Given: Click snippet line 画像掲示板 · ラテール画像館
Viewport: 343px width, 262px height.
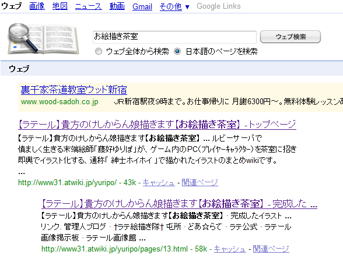Looking at the screenshot, I should pyautogui.click(x=93, y=238).
